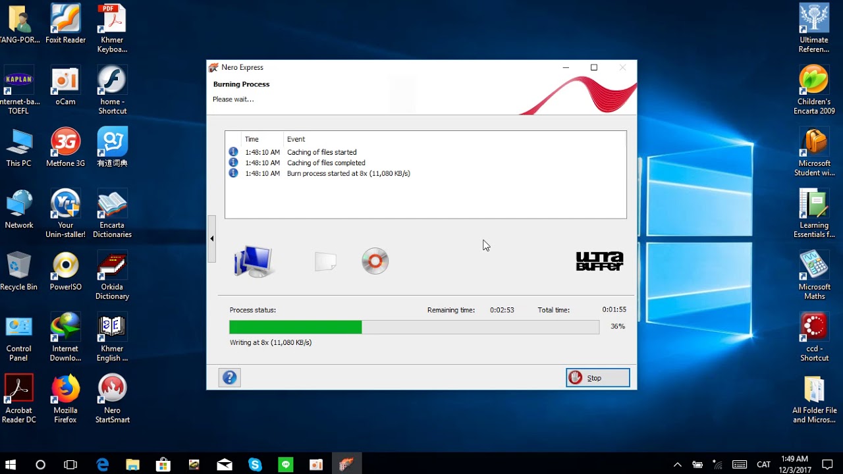This screenshot has width=843, height=474.
Task: Open the CAT input language indicator
Action: pos(763,464)
